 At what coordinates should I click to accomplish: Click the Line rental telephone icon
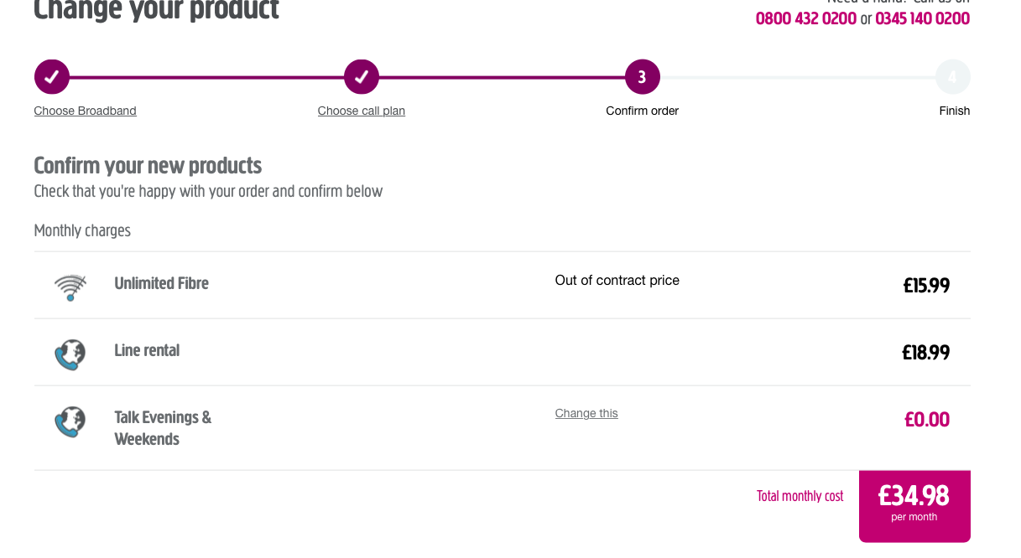70,353
